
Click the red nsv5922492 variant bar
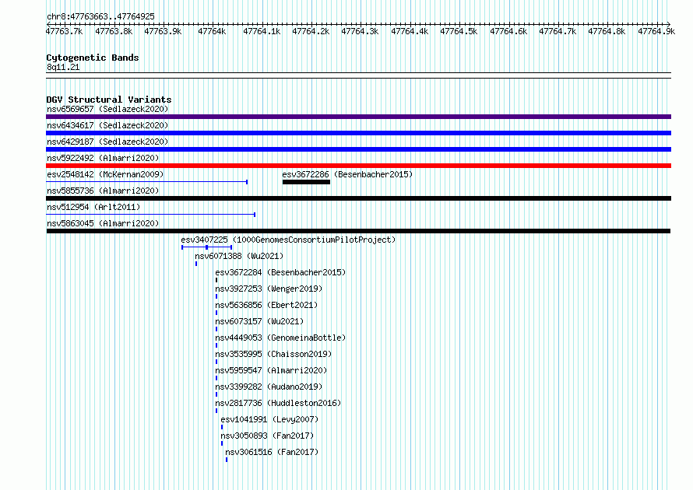358,166
